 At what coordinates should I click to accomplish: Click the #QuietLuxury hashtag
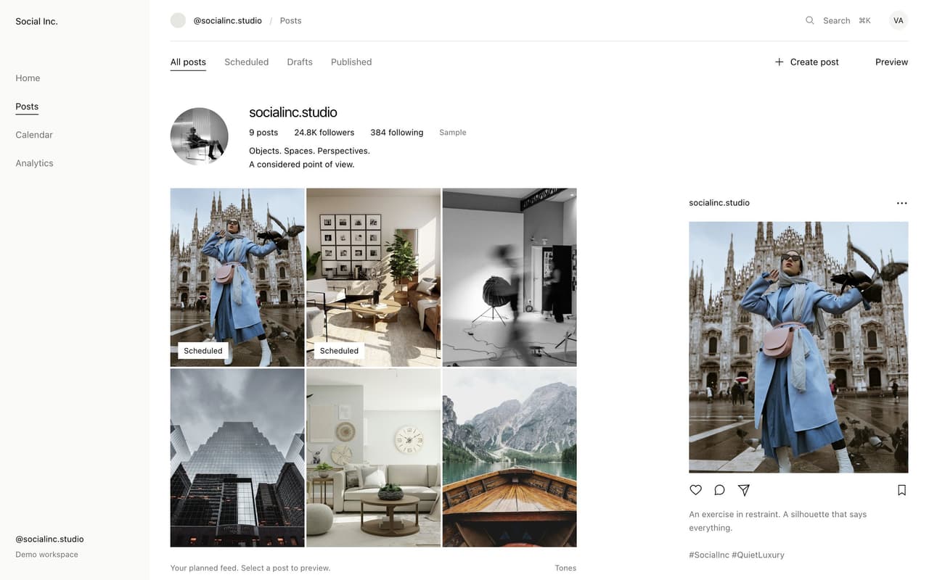[x=758, y=555]
